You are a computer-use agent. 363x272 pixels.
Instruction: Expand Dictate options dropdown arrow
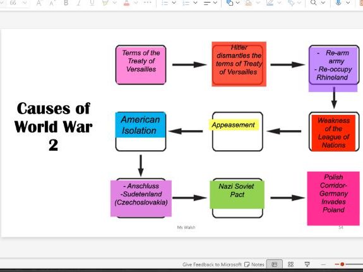coord(348,3)
